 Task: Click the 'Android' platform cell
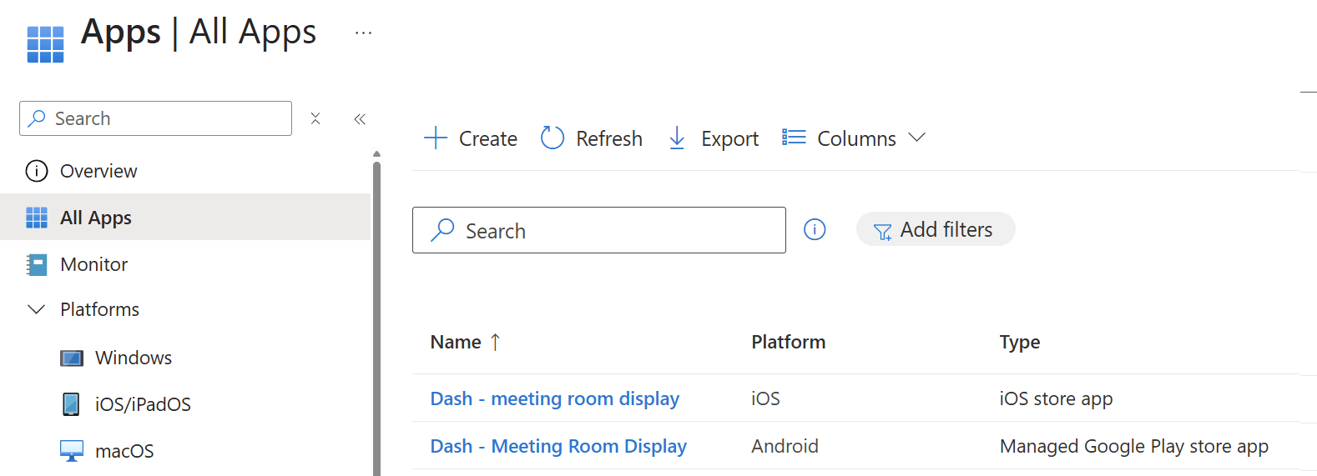785,446
